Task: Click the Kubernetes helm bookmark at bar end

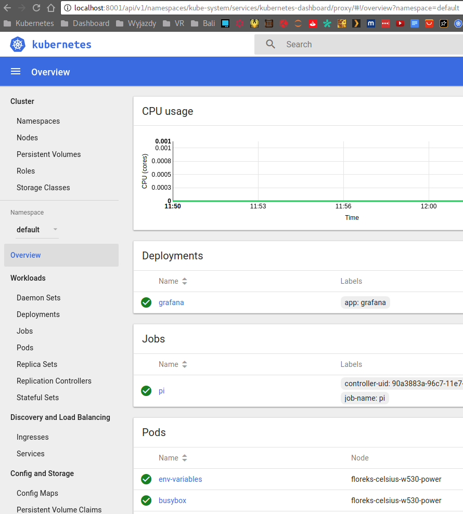Action: pyautogui.click(x=458, y=23)
